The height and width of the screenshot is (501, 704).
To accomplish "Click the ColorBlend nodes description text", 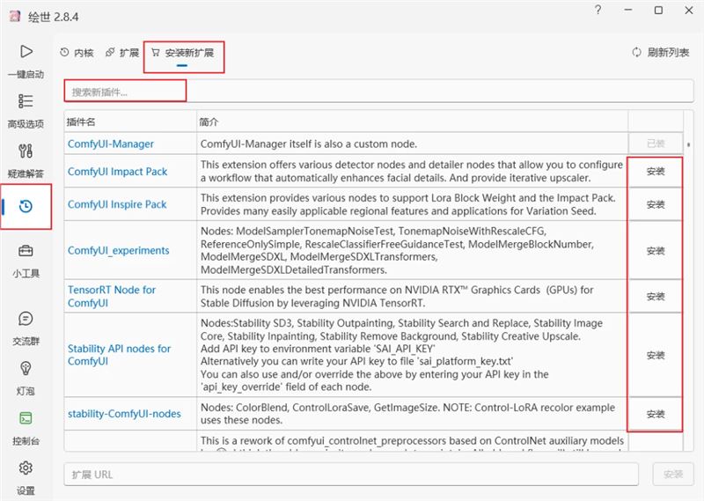I will (407, 414).
